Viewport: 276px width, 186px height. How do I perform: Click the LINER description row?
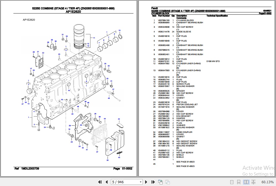179,61
